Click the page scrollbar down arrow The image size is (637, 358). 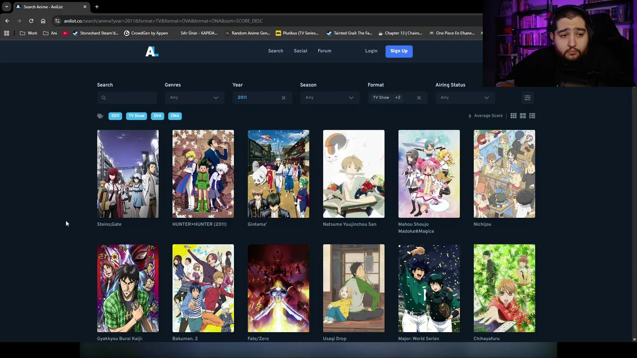pyautogui.click(x=634, y=340)
